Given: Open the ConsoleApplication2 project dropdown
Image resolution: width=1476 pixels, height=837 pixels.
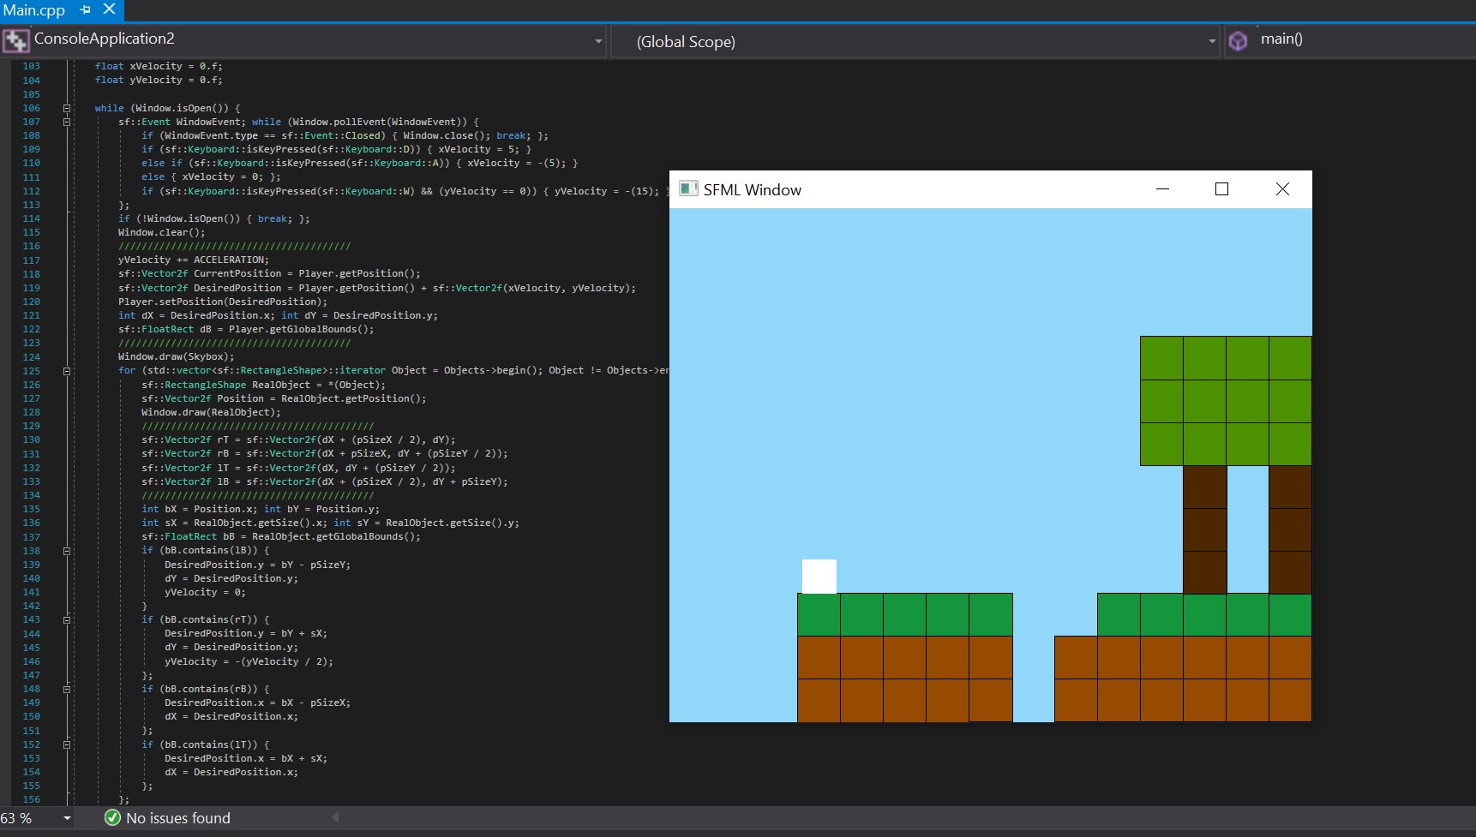Looking at the screenshot, I should pyautogui.click(x=598, y=41).
